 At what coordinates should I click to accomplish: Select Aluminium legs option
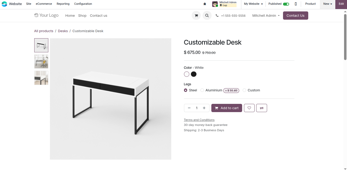(202, 90)
